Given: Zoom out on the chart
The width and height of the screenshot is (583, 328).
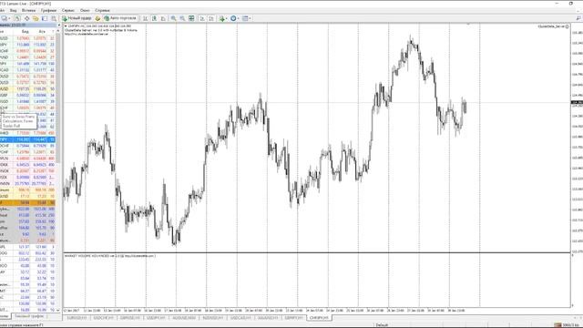Looking at the screenshot, I should [x=182, y=18].
